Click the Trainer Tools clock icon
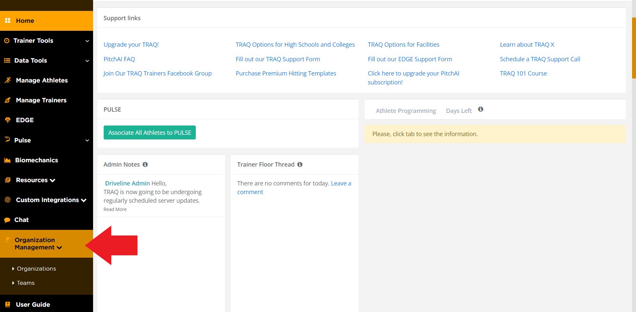This screenshot has height=312, width=636. coord(7,40)
